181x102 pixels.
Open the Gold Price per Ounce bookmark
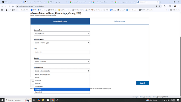coord(65,10)
